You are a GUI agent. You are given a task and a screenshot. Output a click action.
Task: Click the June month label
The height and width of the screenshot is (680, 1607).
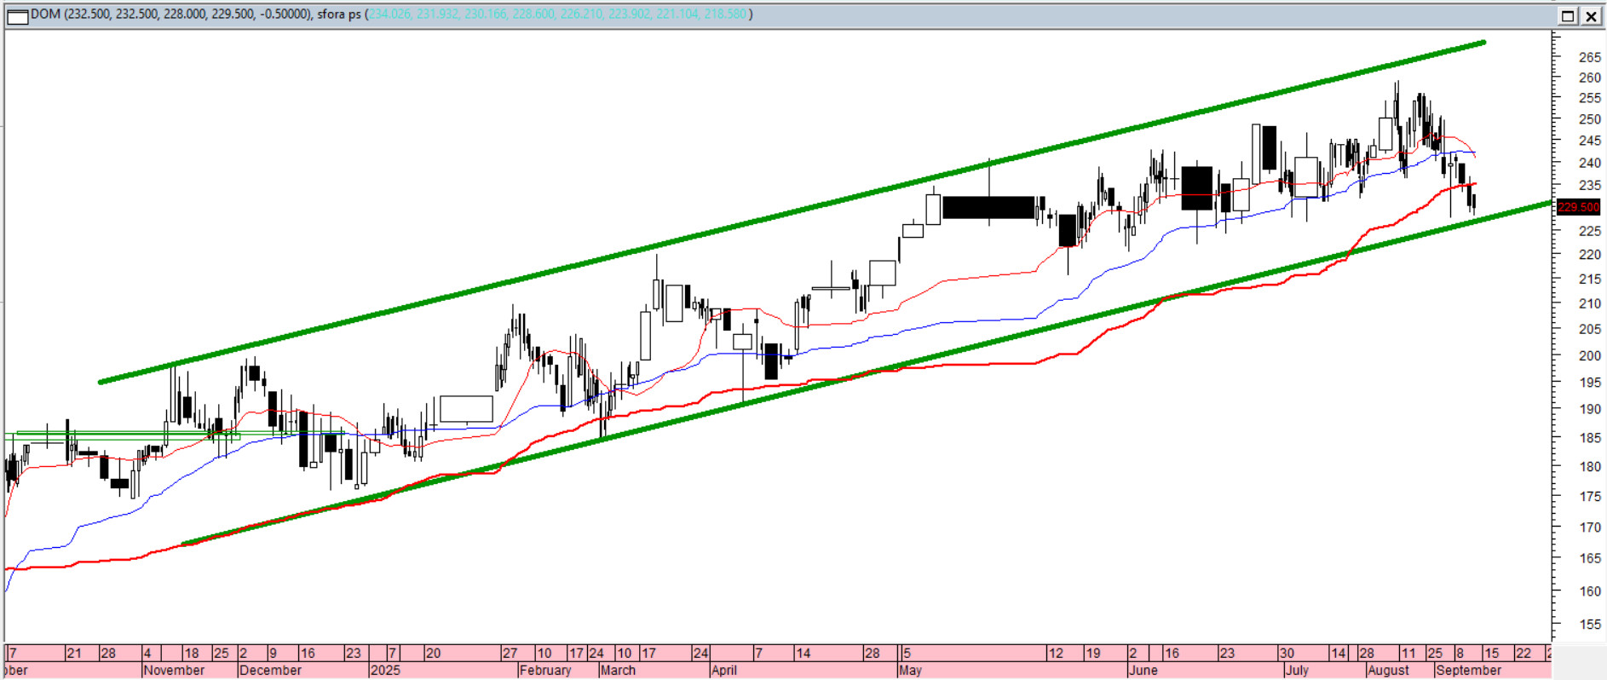[x=1143, y=671]
